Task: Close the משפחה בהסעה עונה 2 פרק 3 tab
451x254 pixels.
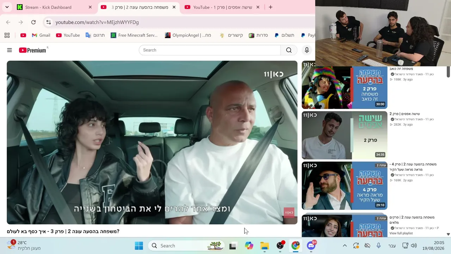Action: click(x=174, y=7)
